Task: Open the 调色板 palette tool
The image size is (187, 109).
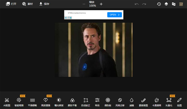Action: (108, 102)
